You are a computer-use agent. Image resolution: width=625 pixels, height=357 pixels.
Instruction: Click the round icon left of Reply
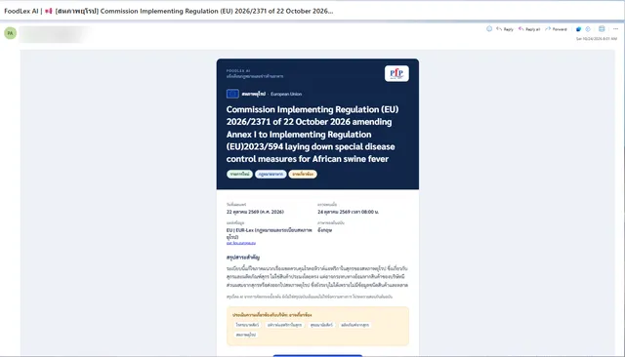pyautogui.click(x=489, y=28)
